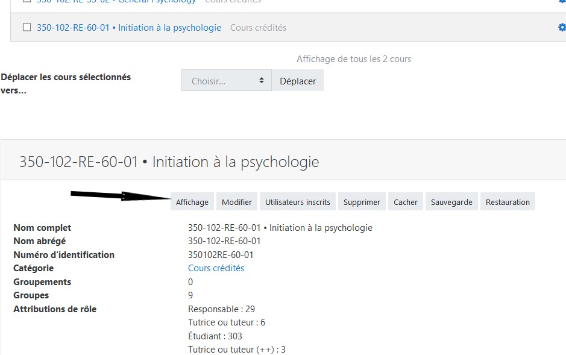Click the black arrow pointing to Affichage
The image size is (566, 355).
coord(121,196)
